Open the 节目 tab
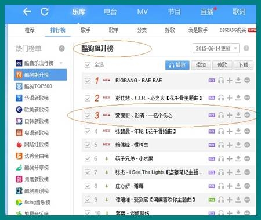261x220 pixels. click(174, 12)
